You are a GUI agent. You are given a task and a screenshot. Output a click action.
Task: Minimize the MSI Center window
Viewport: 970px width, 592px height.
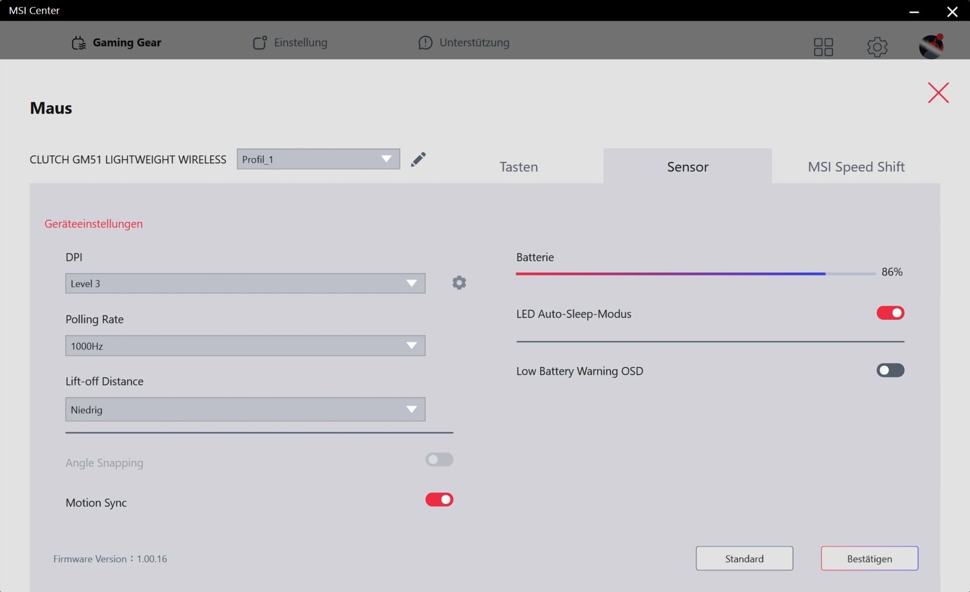tap(914, 11)
